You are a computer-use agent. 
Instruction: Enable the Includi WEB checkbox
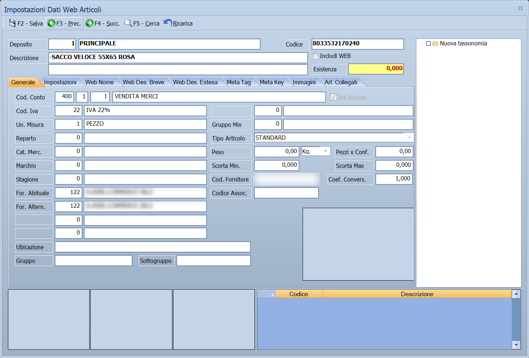click(316, 56)
